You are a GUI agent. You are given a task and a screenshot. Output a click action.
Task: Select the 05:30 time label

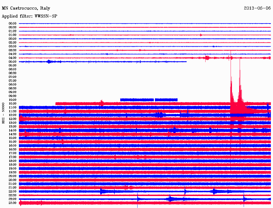[13, 65]
